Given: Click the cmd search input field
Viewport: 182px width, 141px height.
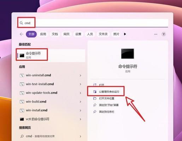Looking at the screenshot, I should tap(93, 23).
